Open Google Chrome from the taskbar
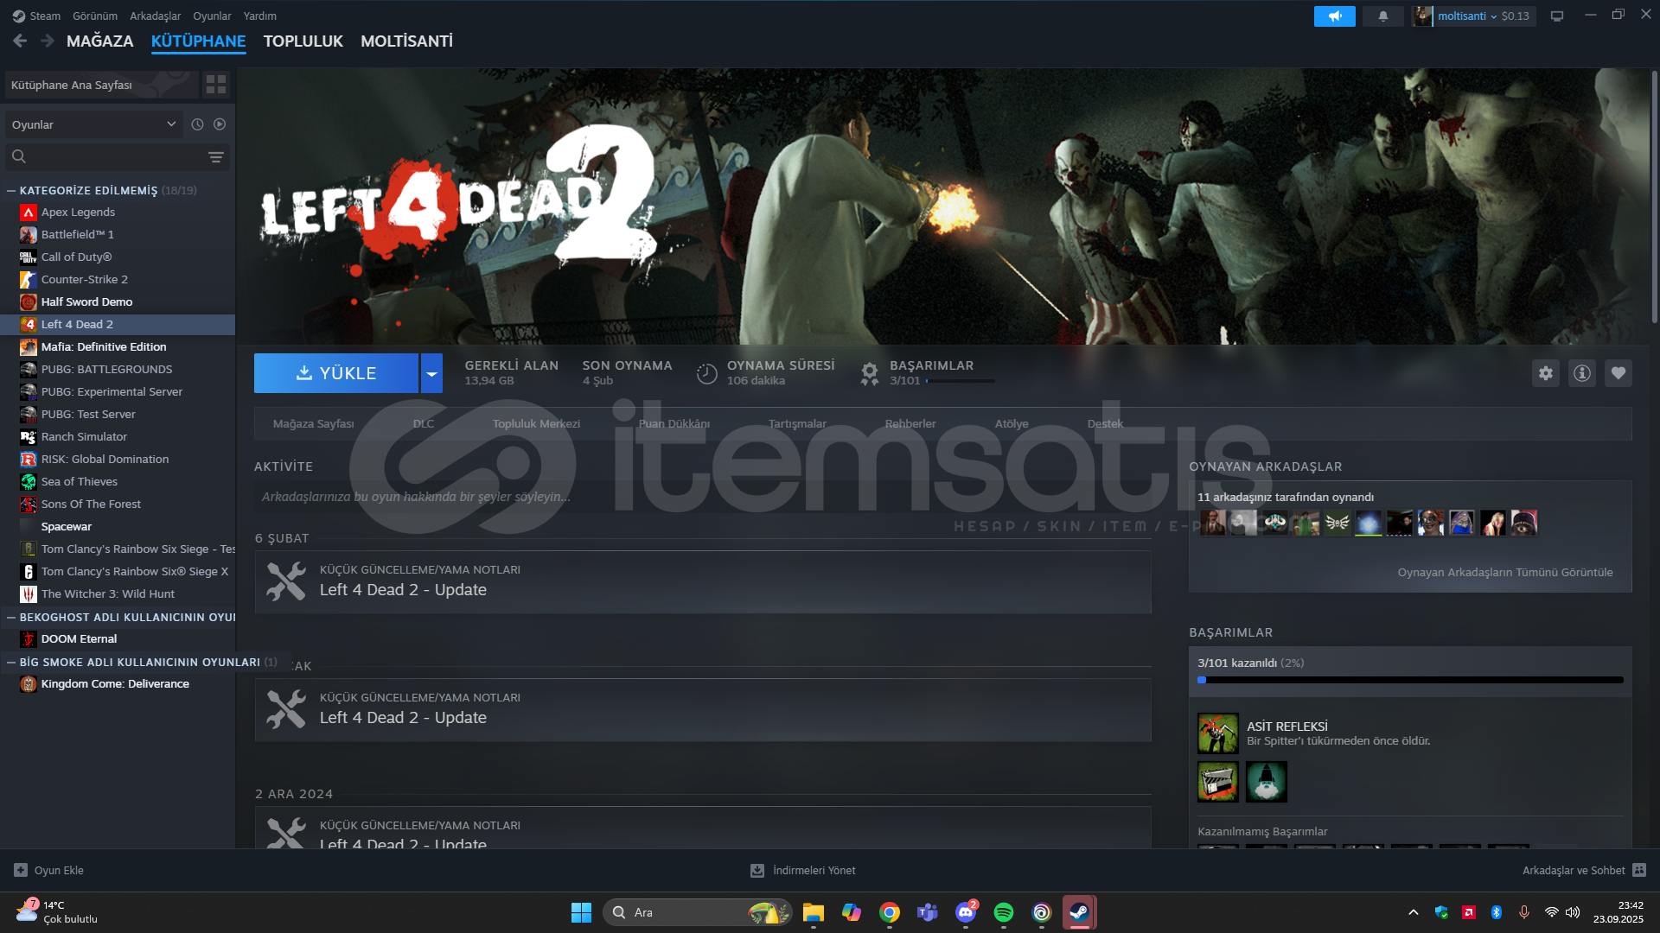Viewport: 1660px width, 933px height. [x=890, y=912]
